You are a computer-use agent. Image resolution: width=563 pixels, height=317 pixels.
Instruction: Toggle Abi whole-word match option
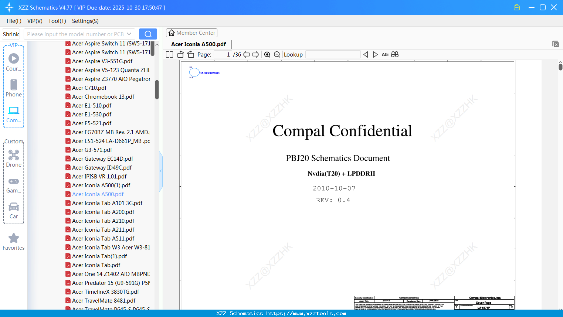pos(385,55)
